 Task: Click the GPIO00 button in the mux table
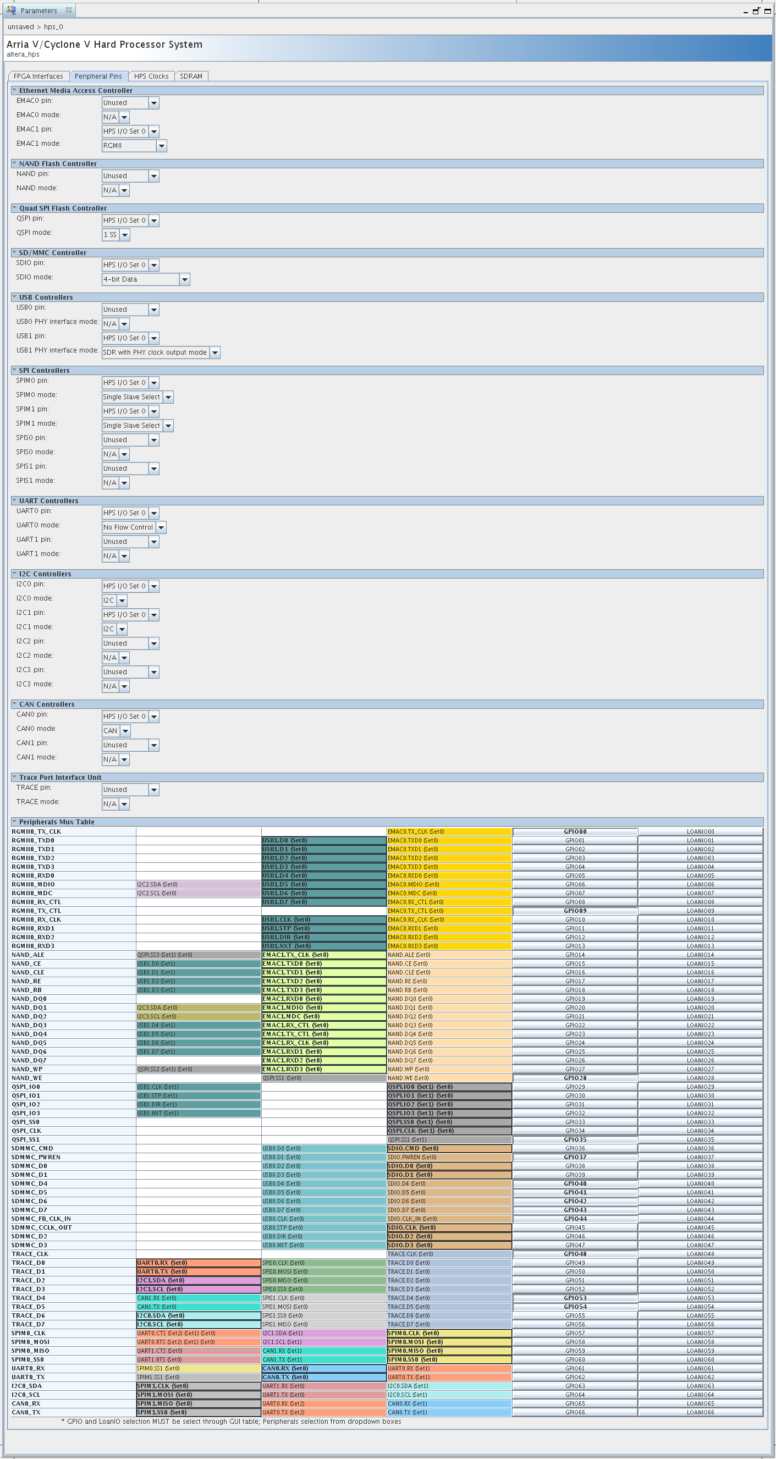point(575,832)
